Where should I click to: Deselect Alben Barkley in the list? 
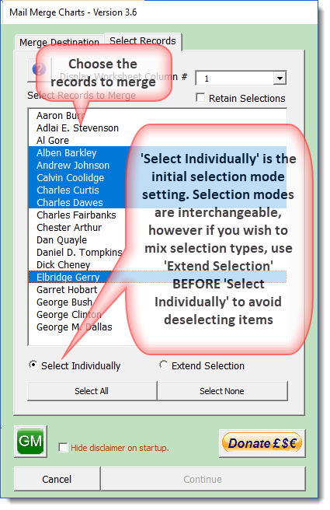coord(67,153)
